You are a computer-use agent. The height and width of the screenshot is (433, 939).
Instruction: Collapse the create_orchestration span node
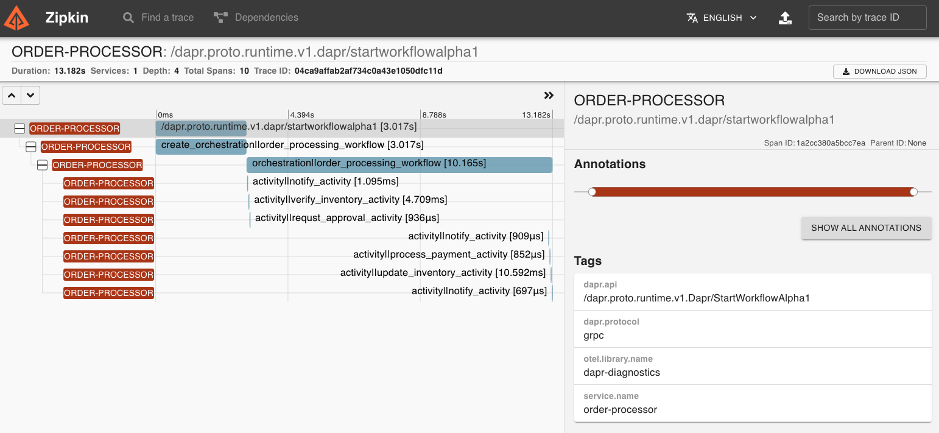coord(31,147)
